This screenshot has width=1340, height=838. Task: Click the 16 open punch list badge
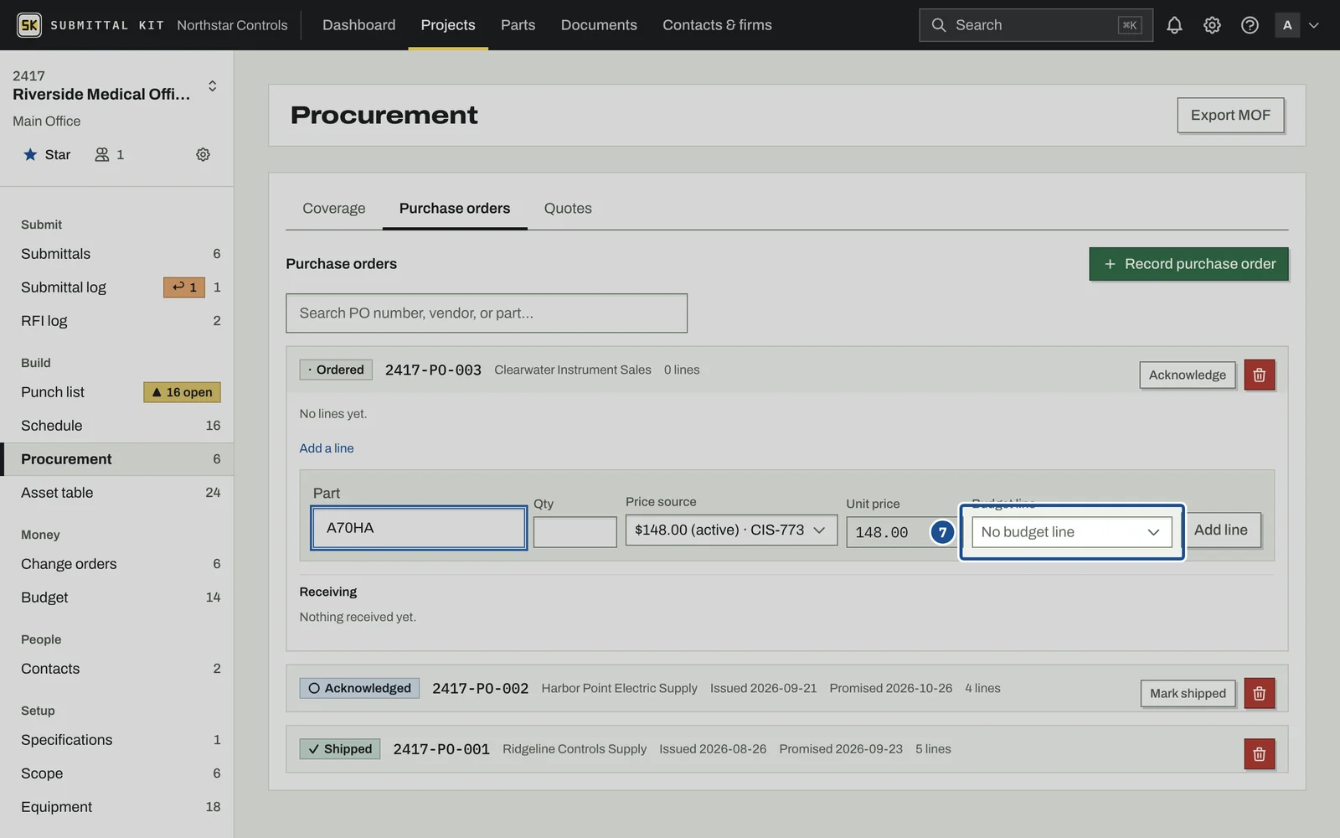pos(182,392)
